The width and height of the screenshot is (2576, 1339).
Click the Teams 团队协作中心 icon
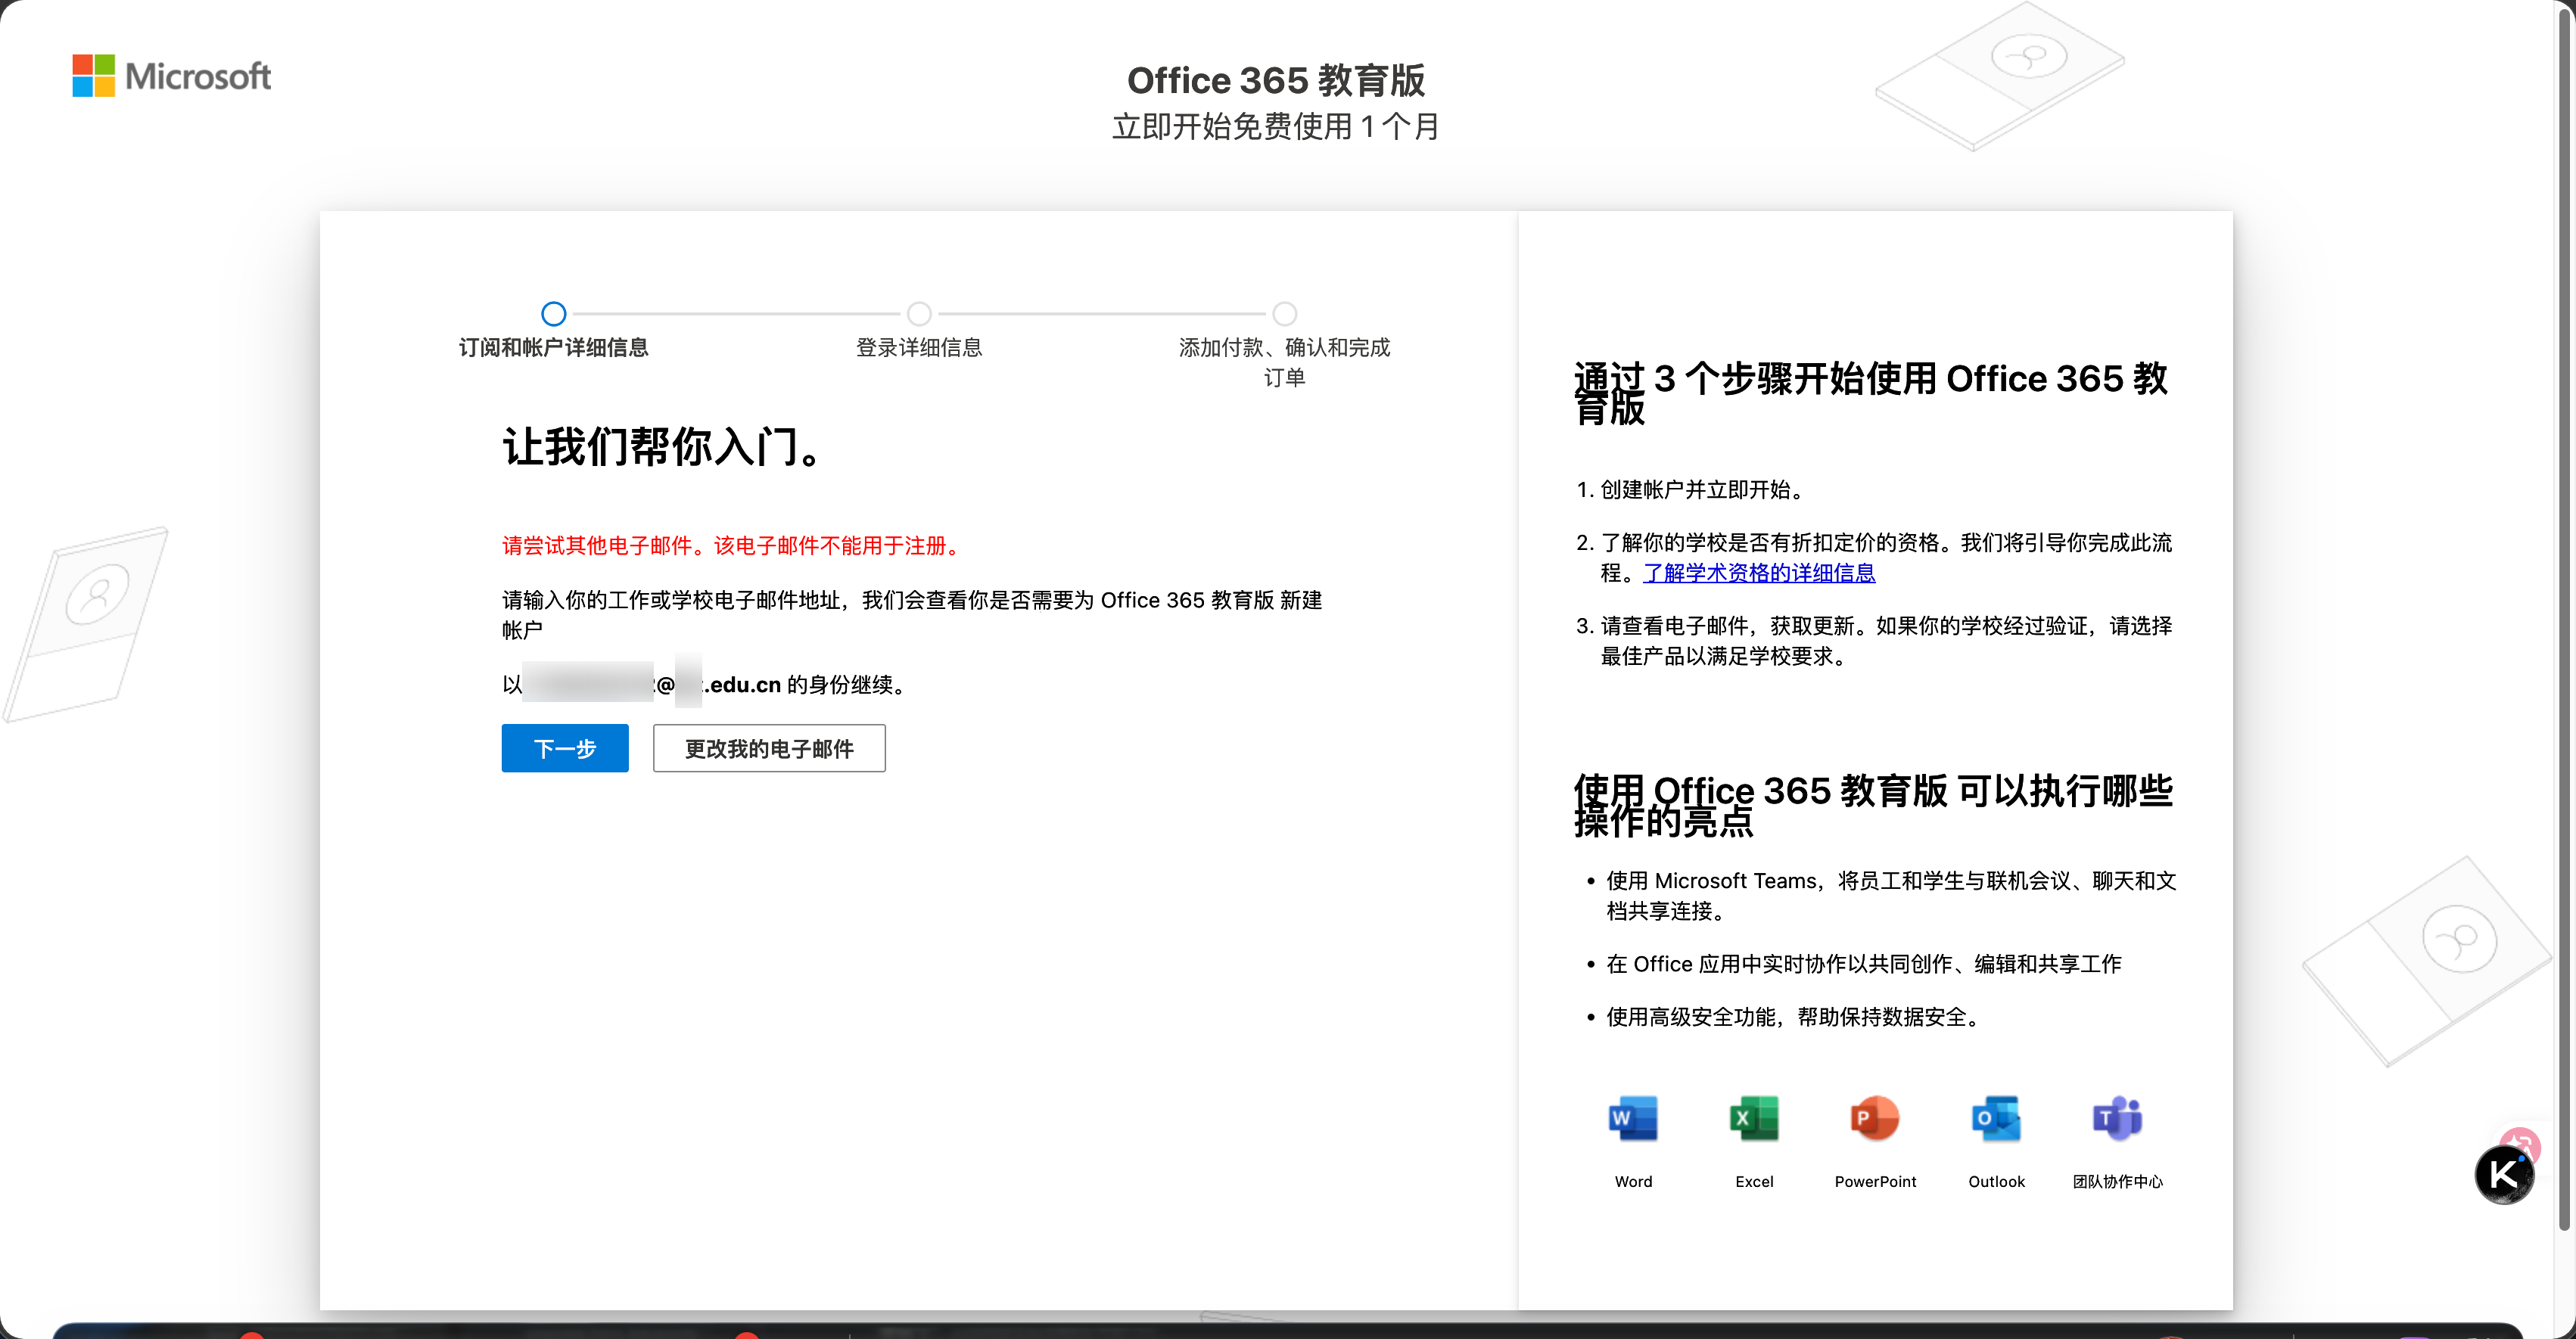coord(2117,1118)
